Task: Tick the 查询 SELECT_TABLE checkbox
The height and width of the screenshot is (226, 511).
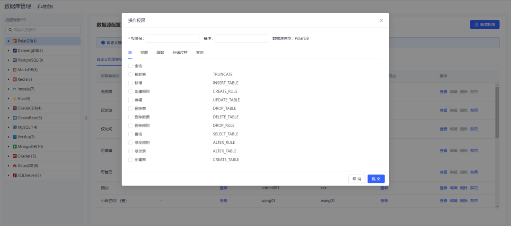Action: [x=130, y=134]
